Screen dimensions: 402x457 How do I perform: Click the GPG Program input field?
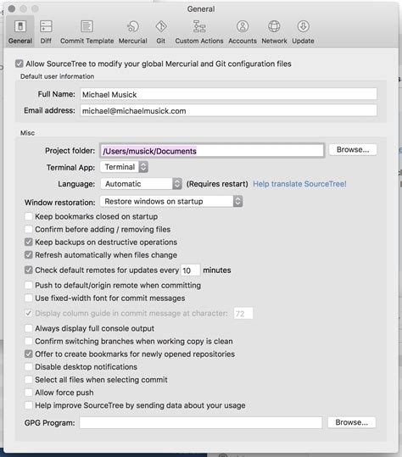[201, 422]
